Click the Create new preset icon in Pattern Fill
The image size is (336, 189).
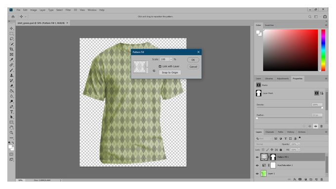click(x=154, y=71)
